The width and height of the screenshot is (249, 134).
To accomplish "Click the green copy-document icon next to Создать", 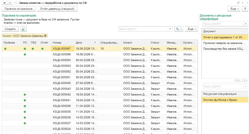I will [23, 29].
